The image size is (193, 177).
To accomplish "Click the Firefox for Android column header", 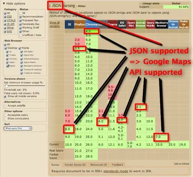I will click(184, 24).
